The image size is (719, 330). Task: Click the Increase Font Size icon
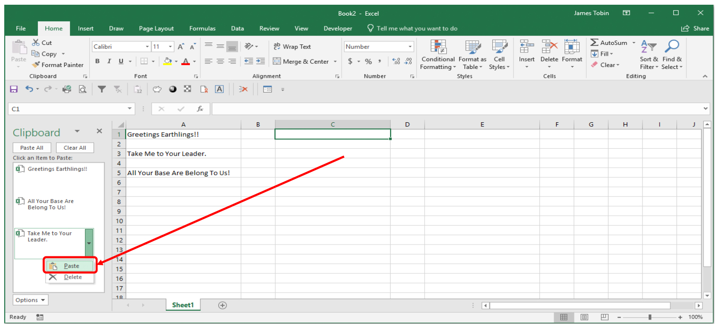point(181,47)
